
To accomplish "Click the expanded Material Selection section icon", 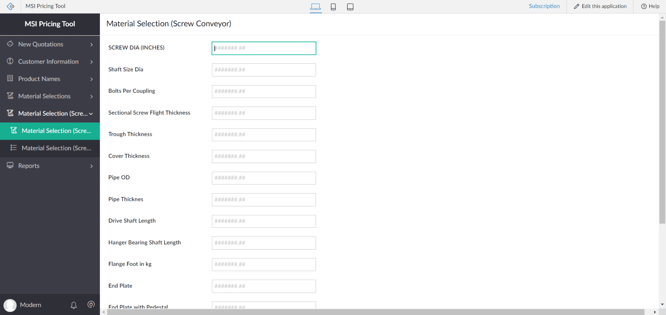I will click(10, 113).
